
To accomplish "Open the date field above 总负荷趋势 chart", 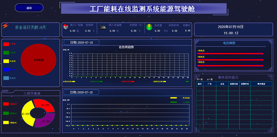I will pyautogui.click(x=81, y=43).
